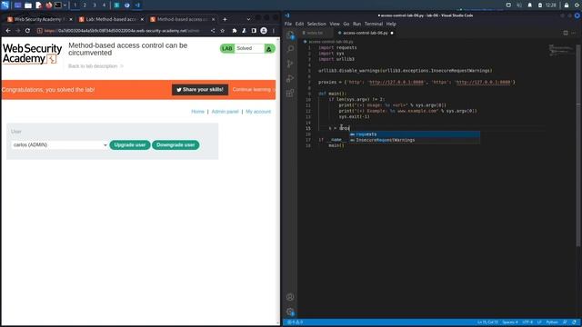
Task: Switch to workspace 1
Action: coord(75,5)
